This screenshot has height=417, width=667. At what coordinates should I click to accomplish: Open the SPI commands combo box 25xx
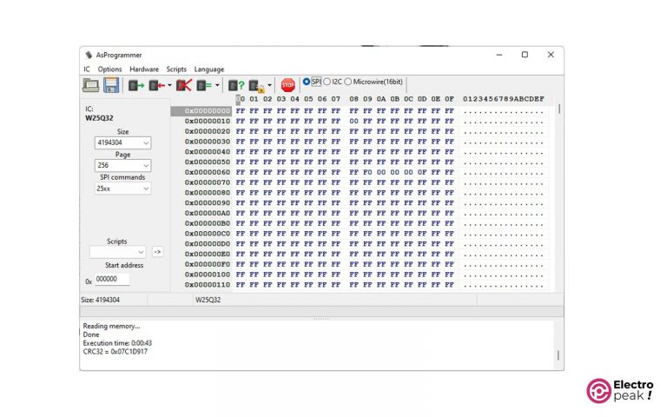(122, 188)
